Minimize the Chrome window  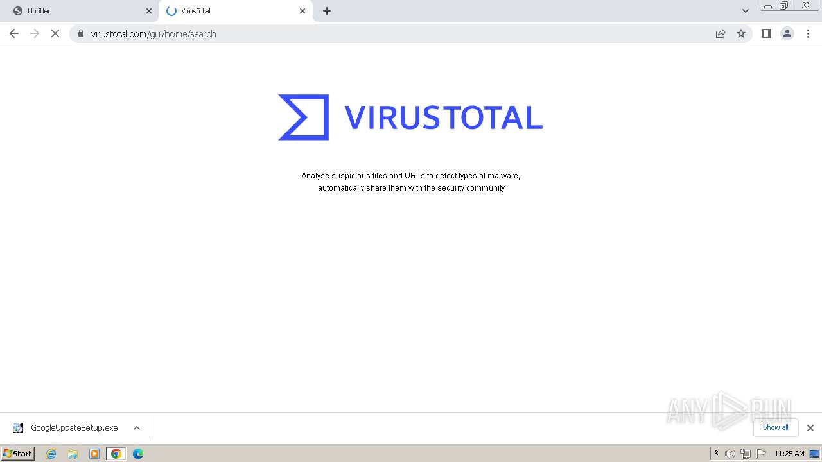768,6
